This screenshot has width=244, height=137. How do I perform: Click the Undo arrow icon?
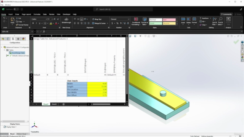tap(4, 18)
